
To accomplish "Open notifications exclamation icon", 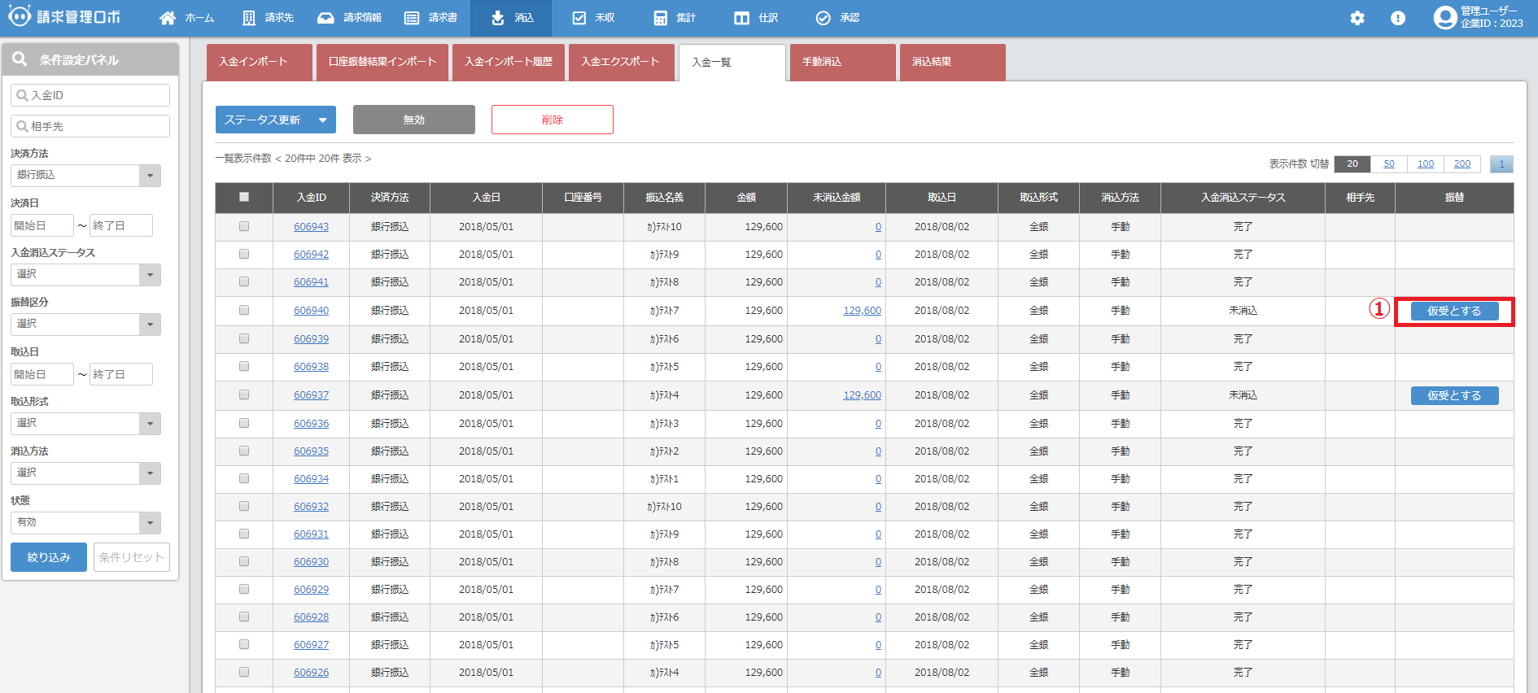I will click(1398, 18).
